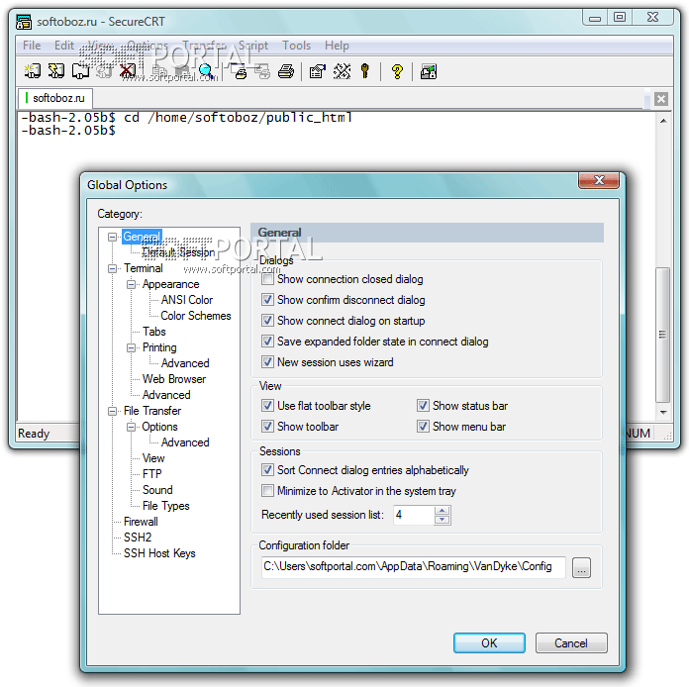Toggle Show connect dialog on startup

[267, 321]
